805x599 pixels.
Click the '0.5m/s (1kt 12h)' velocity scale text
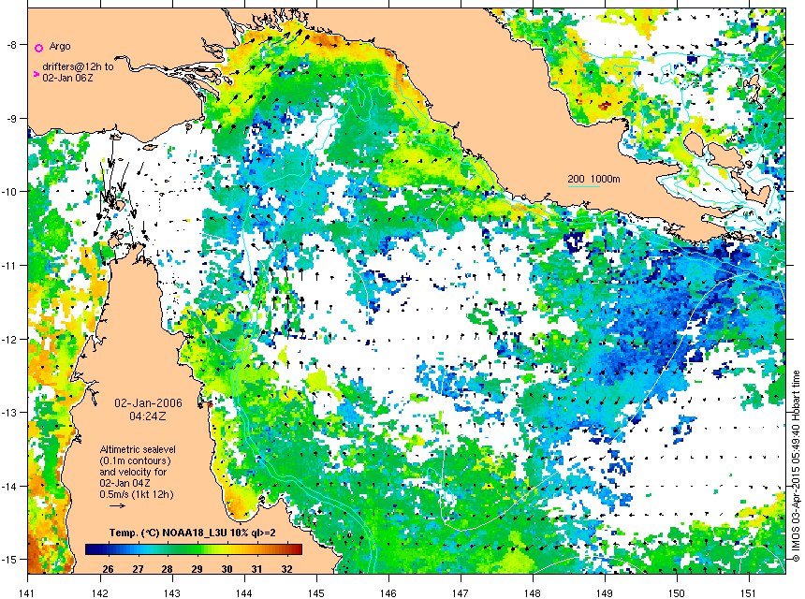click(137, 495)
